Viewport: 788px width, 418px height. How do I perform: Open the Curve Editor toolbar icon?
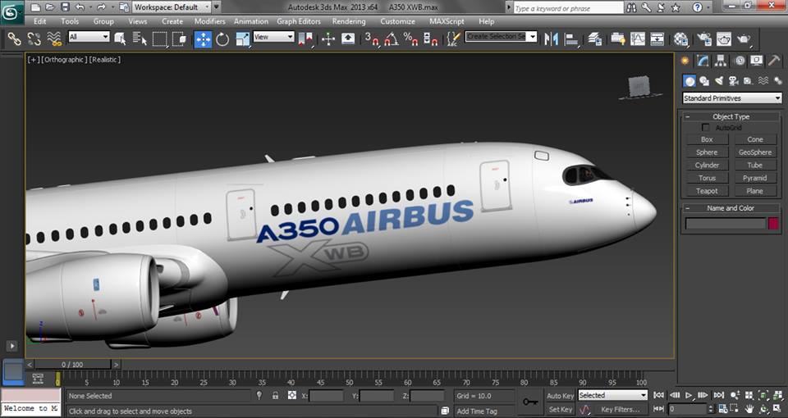coord(639,39)
